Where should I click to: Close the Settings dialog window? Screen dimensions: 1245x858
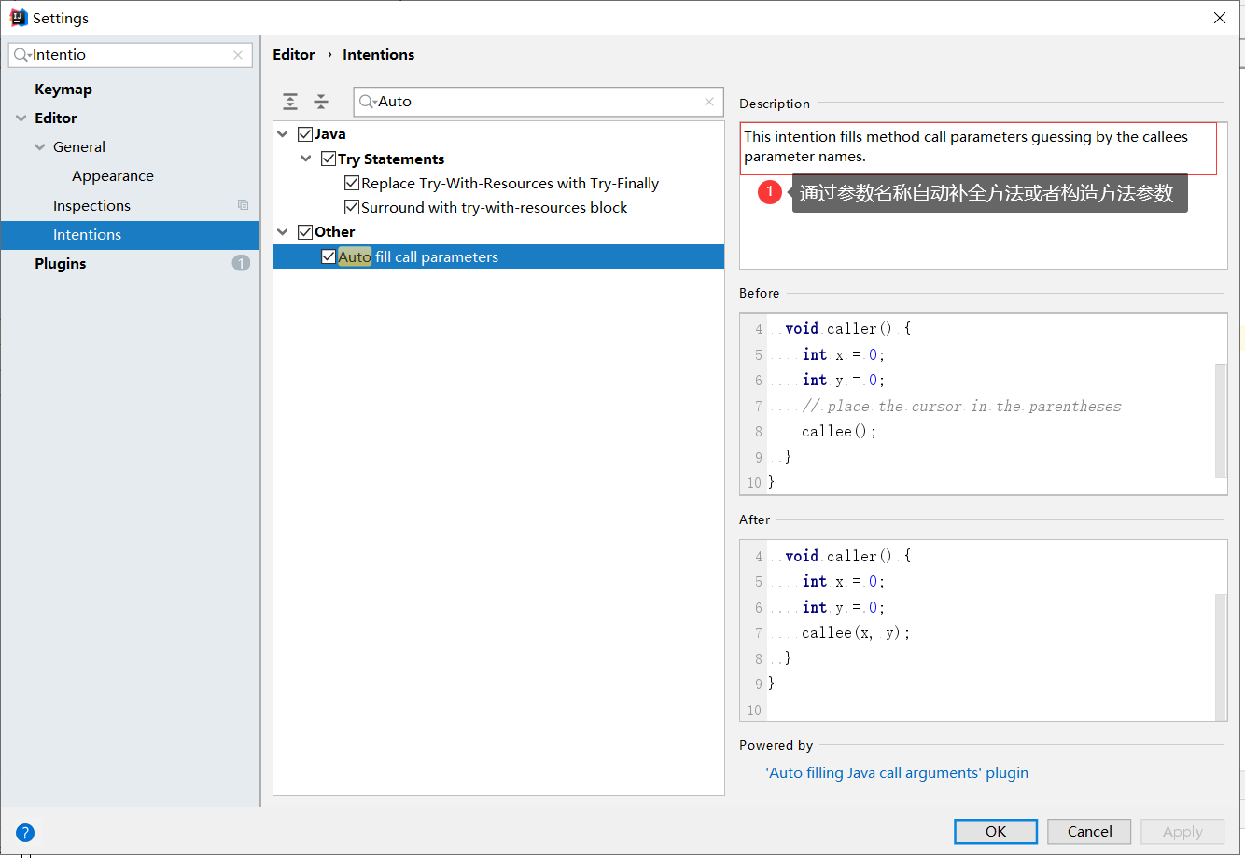[x=1220, y=18]
